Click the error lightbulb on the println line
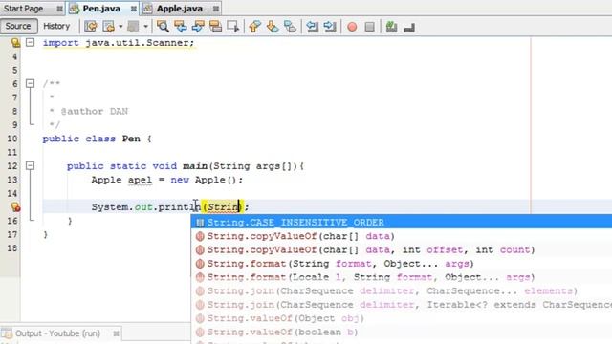The width and height of the screenshot is (612, 344). pos(15,207)
